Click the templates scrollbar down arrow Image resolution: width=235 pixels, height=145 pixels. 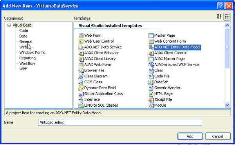point(227,105)
